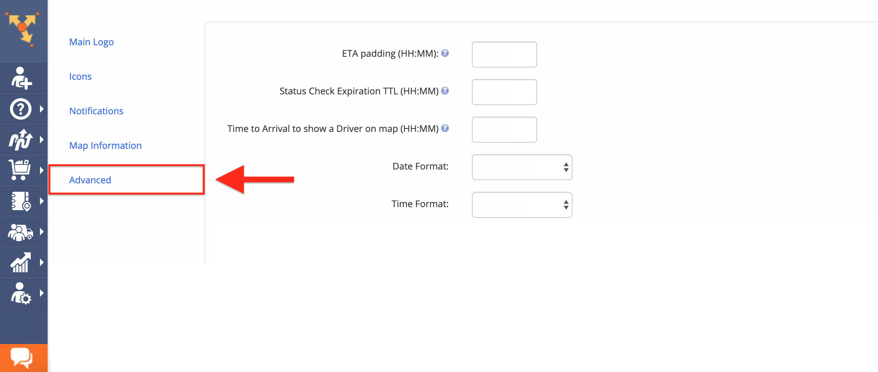Open the add user icon in sidebar

coord(21,78)
